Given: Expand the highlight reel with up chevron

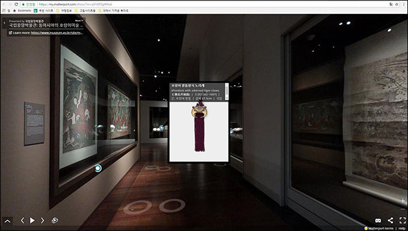Looking at the screenshot, I should (8, 222).
